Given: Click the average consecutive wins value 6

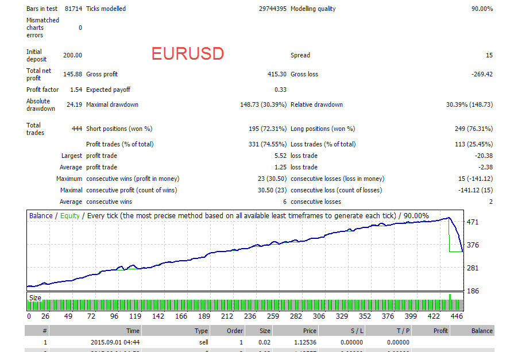Looking at the screenshot, I should 284,202.
